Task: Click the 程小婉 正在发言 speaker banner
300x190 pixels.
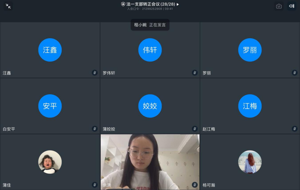Action: 150,25
